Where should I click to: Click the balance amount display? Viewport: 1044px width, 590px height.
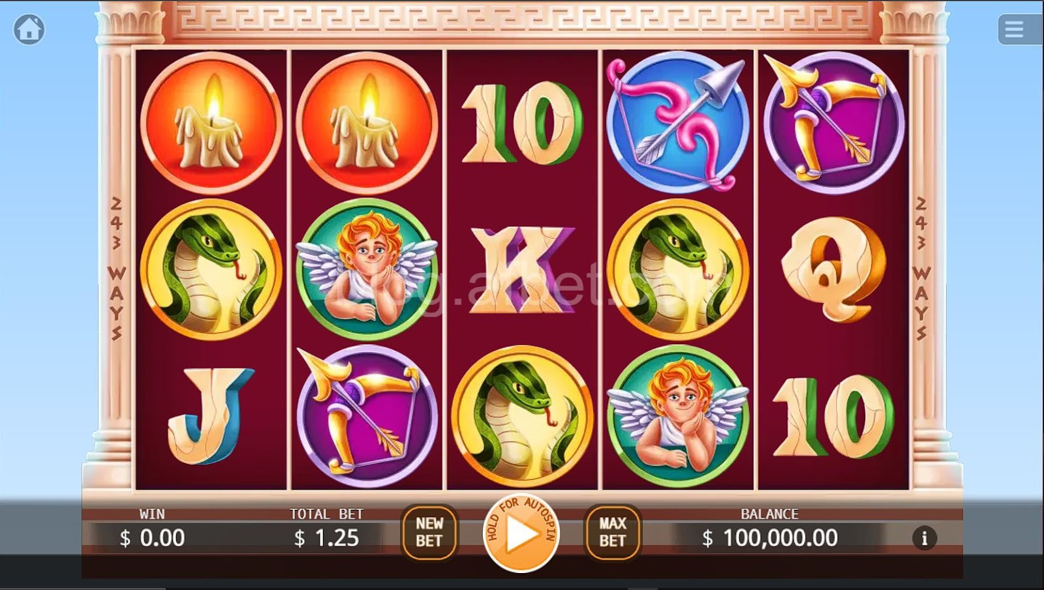(770, 538)
